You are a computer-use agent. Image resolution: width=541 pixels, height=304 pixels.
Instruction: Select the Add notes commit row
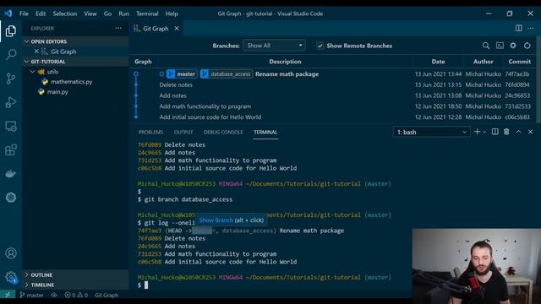click(x=333, y=95)
